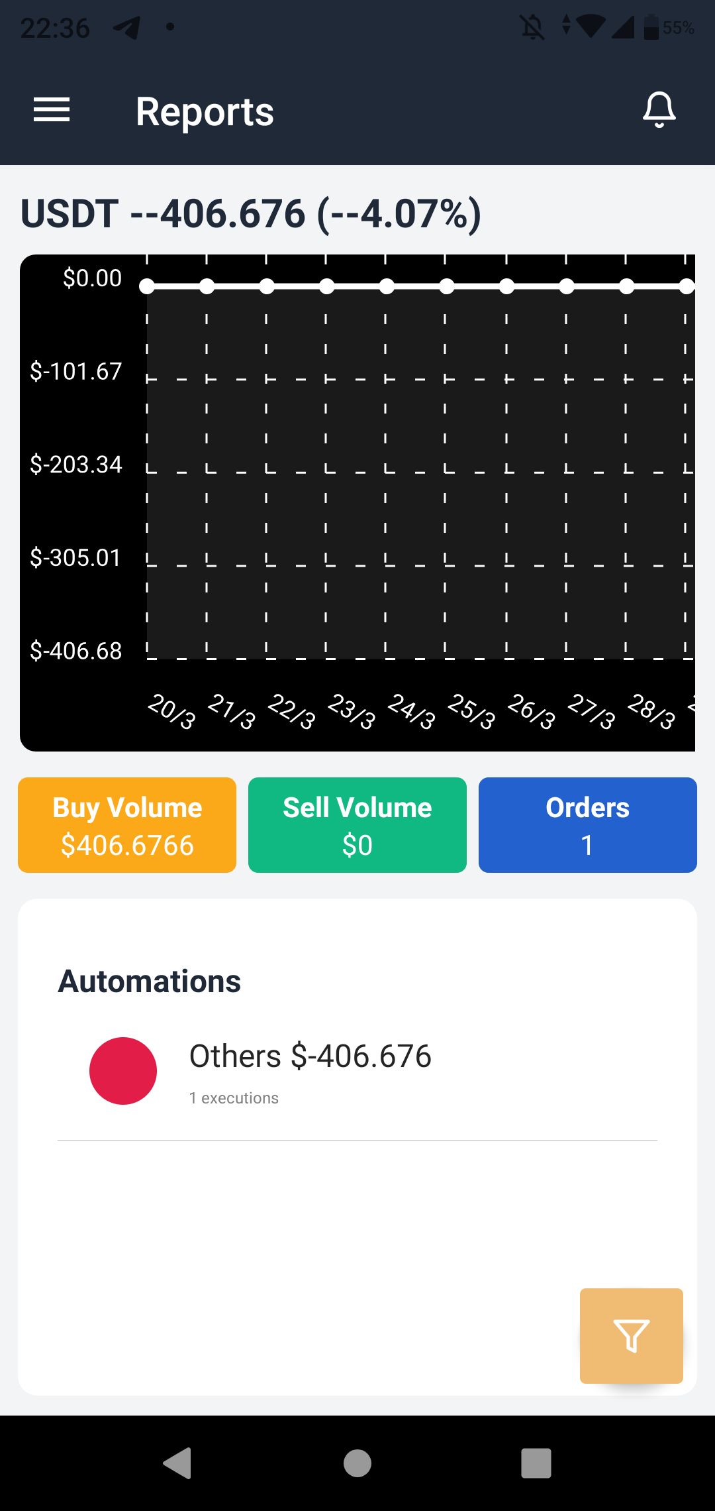Open the hamburger navigation menu
715x1511 pixels.
(x=52, y=110)
